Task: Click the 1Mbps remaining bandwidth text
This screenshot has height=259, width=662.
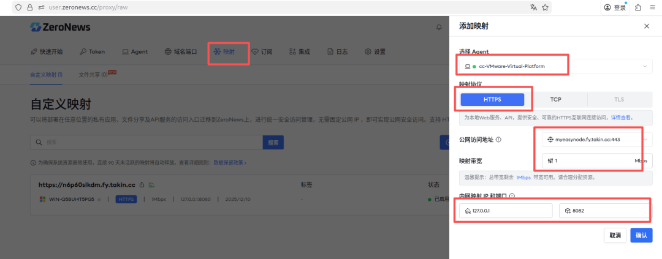Action: coord(522,178)
